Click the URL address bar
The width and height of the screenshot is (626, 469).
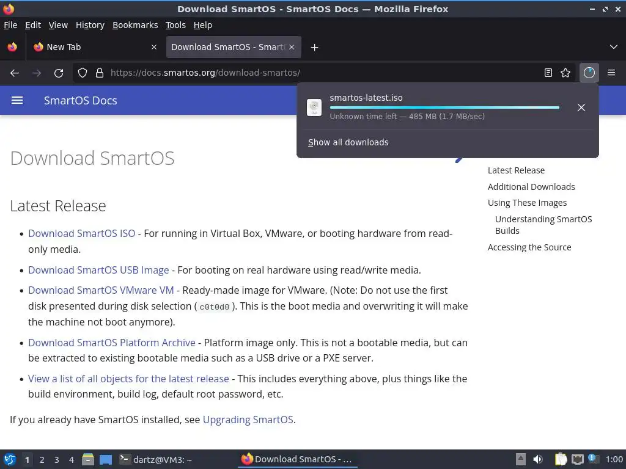pyautogui.click(x=323, y=73)
